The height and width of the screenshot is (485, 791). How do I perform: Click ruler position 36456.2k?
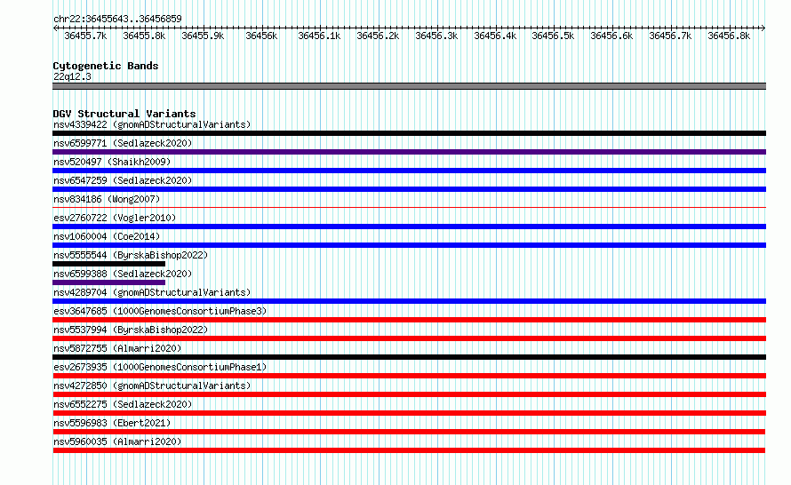click(x=378, y=36)
